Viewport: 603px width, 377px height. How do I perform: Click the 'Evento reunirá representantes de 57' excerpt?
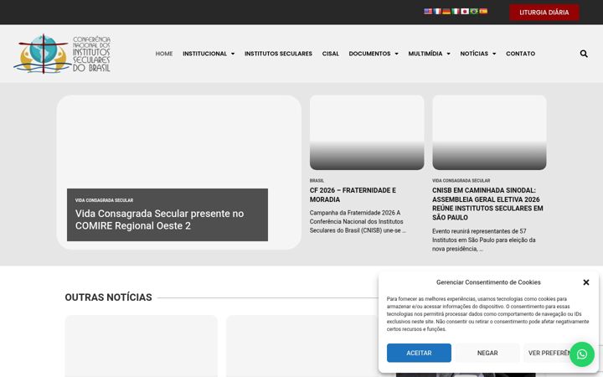tap(484, 240)
